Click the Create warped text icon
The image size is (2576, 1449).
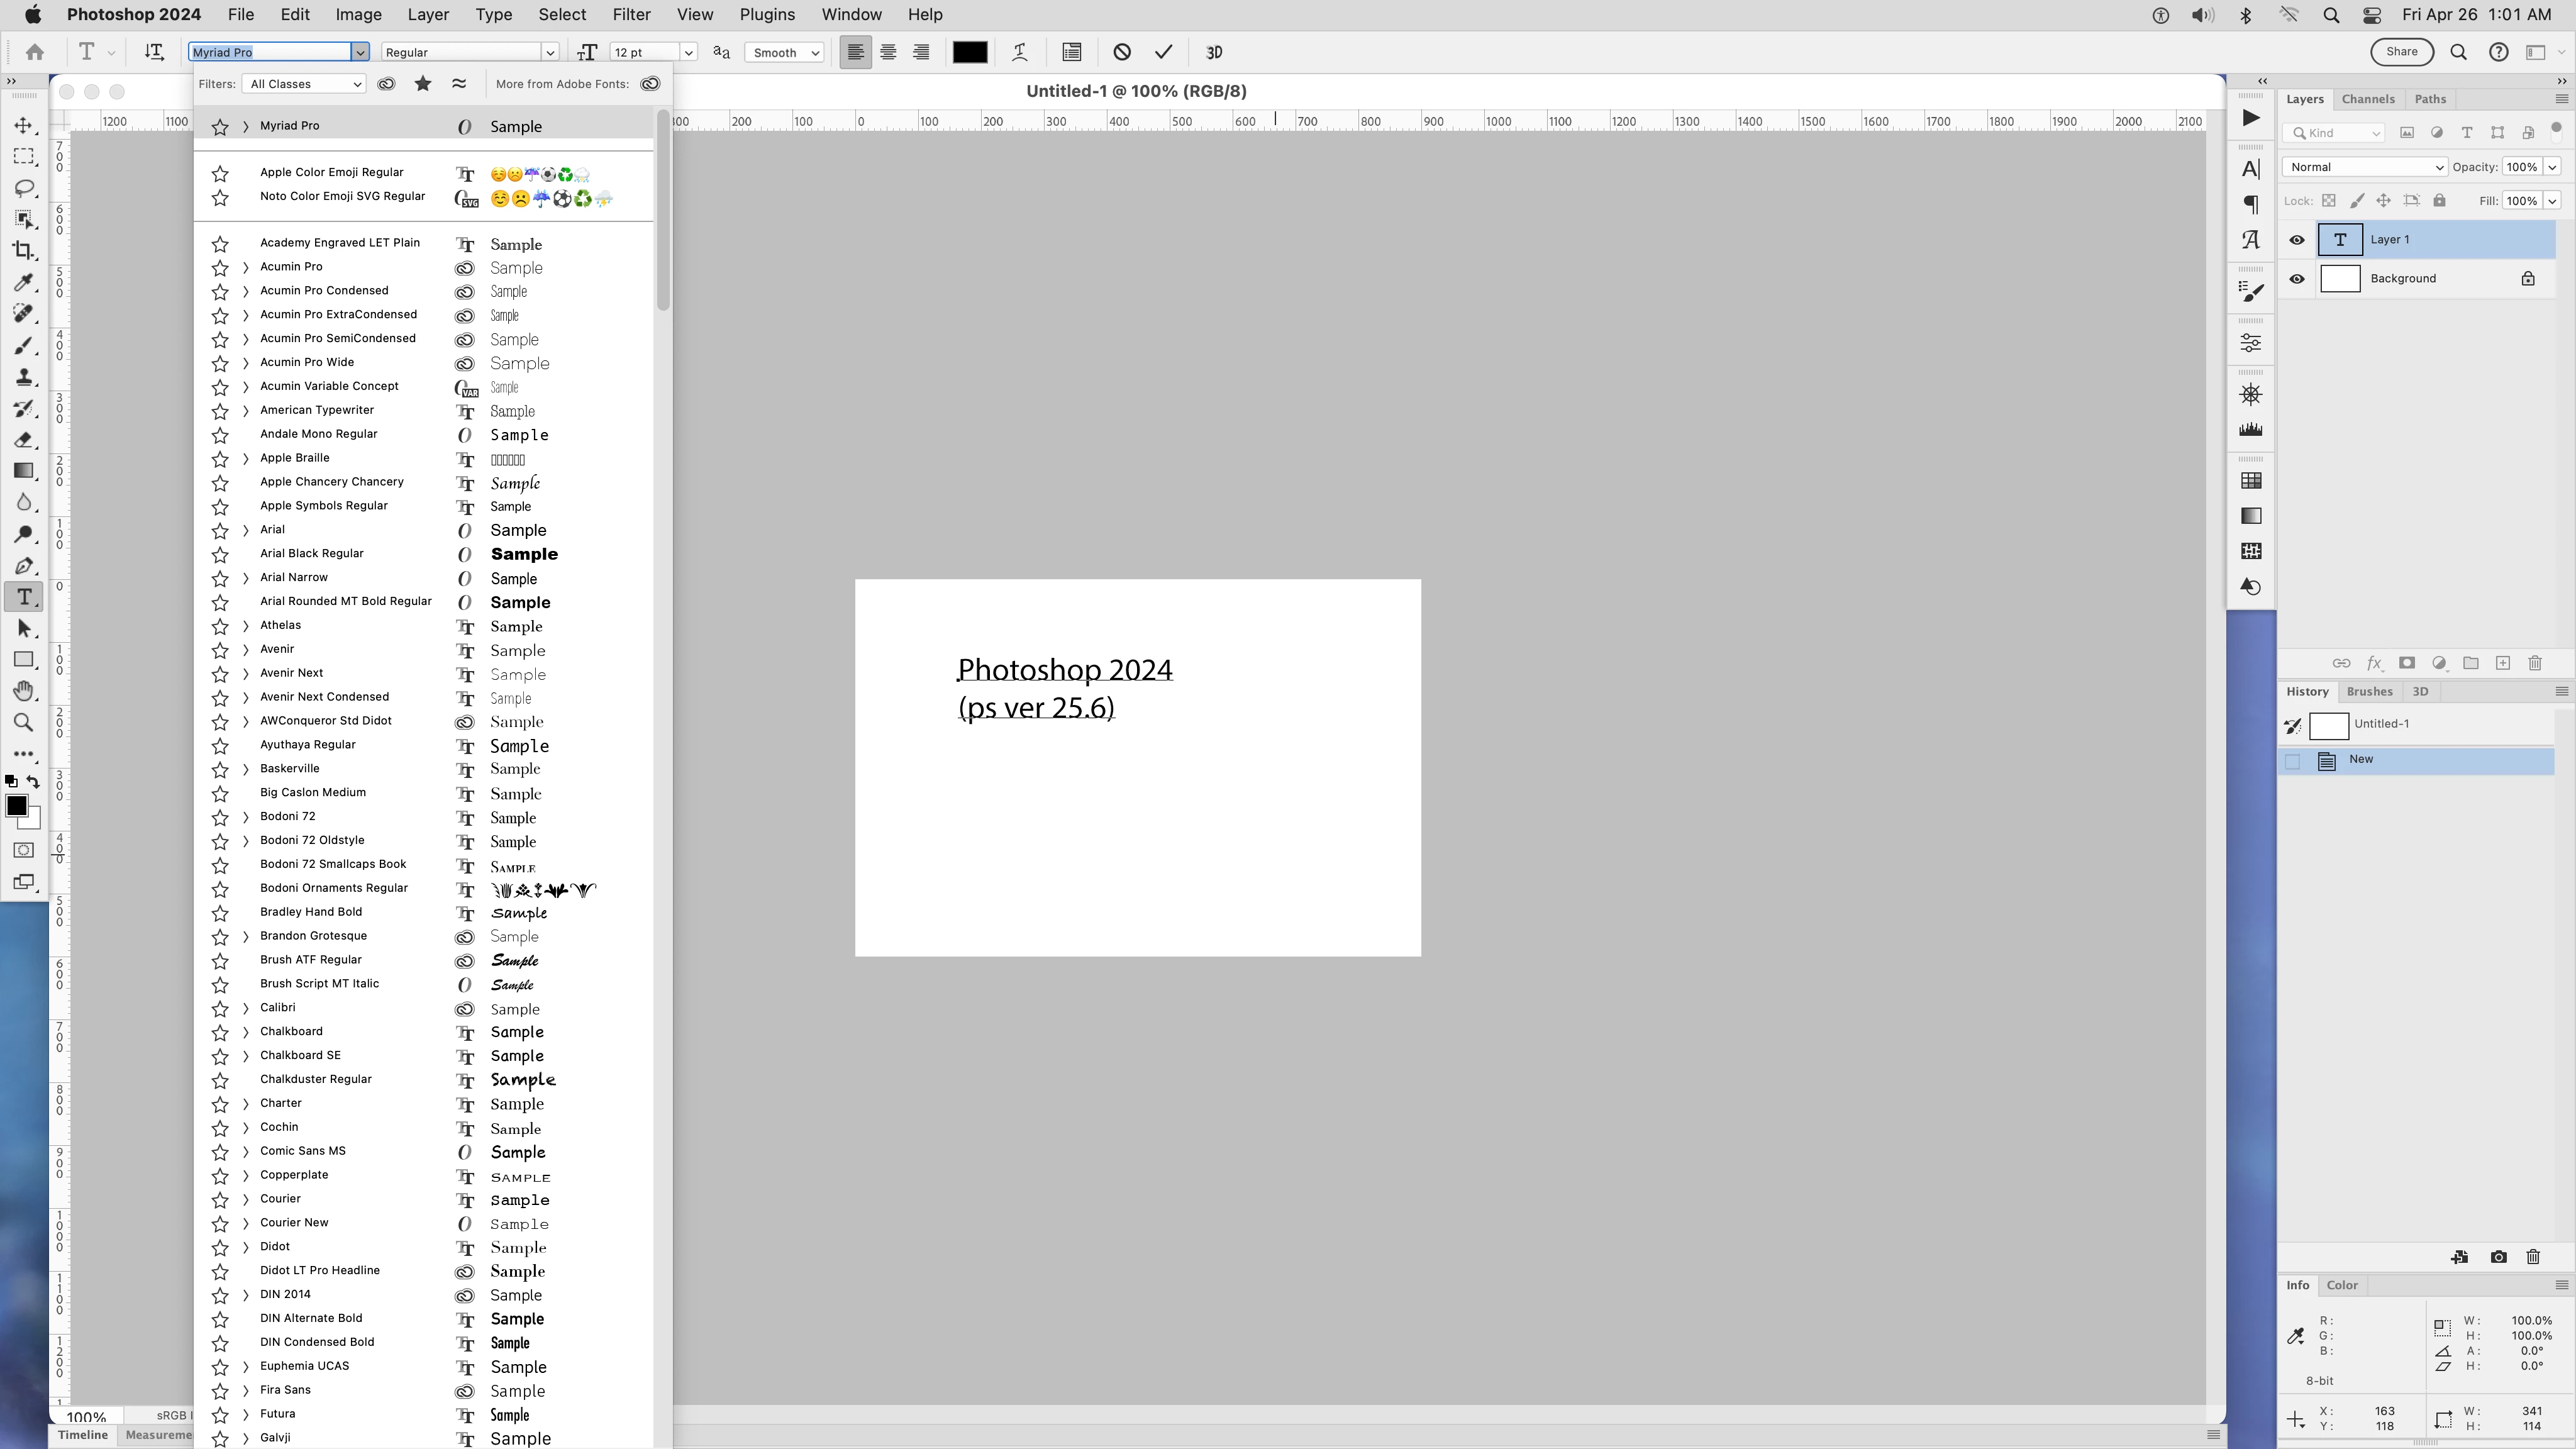[x=1019, y=52]
